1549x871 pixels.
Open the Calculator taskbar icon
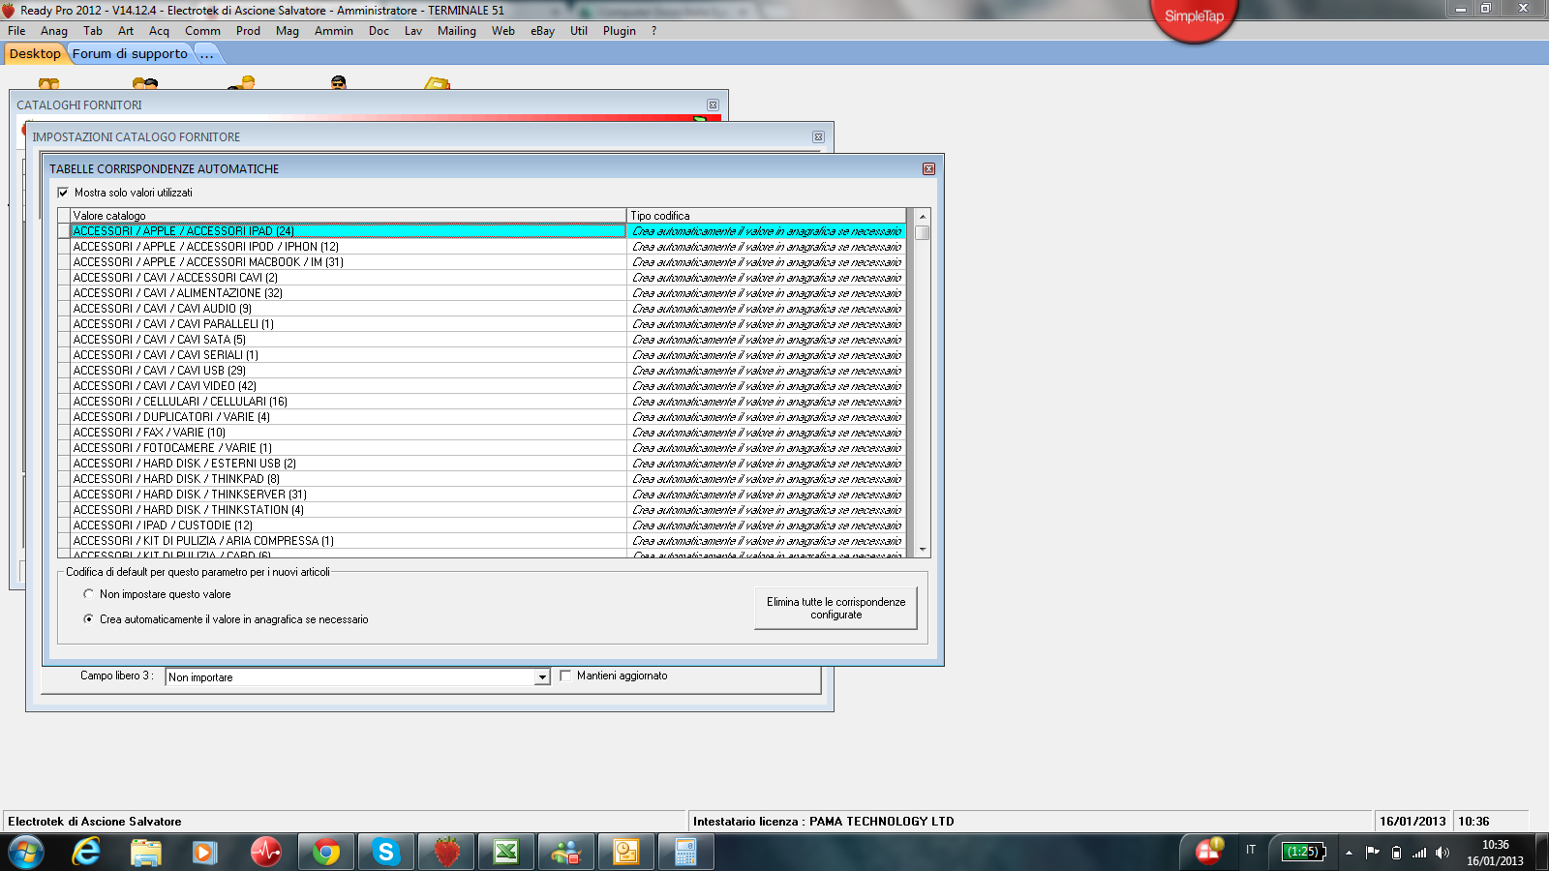point(686,853)
